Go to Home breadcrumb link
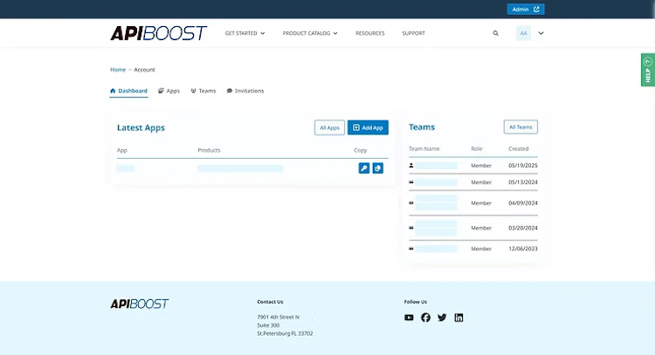The width and height of the screenshot is (655, 355). [118, 70]
